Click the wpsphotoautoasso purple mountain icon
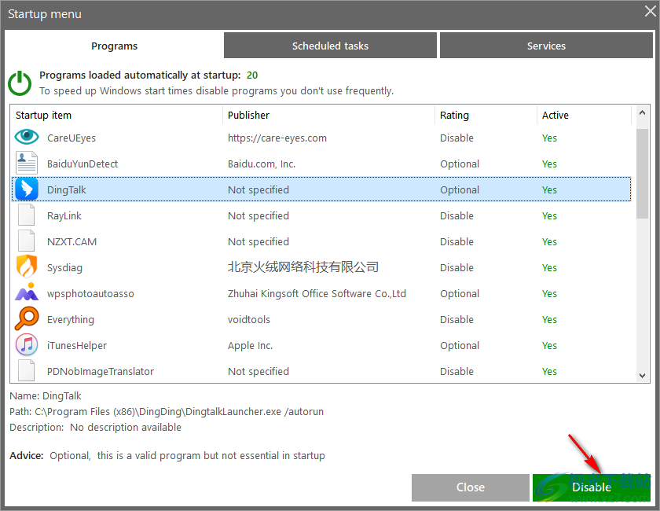660x511 pixels. pyautogui.click(x=27, y=292)
